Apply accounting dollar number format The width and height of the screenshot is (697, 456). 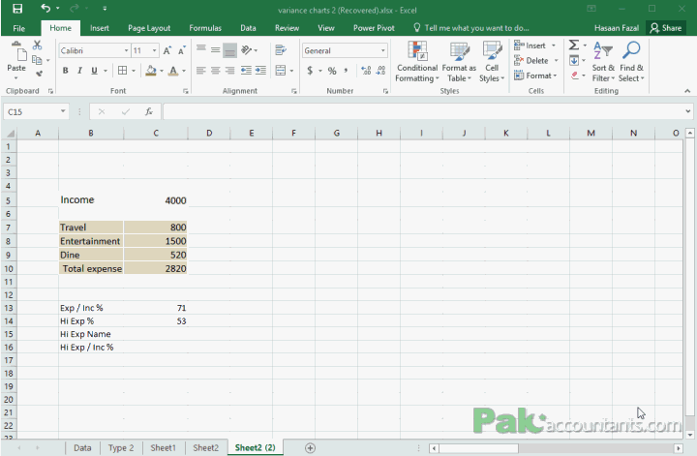pos(310,71)
